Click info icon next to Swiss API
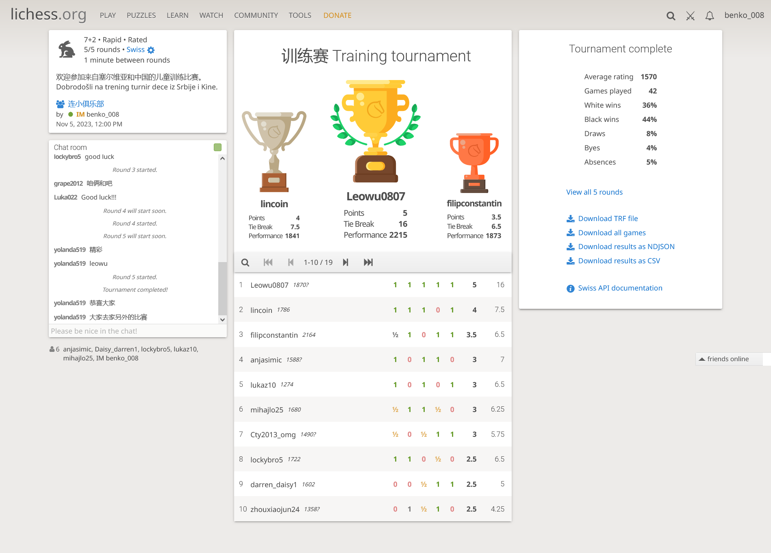Viewport: 771px width, 553px height. click(x=571, y=288)
